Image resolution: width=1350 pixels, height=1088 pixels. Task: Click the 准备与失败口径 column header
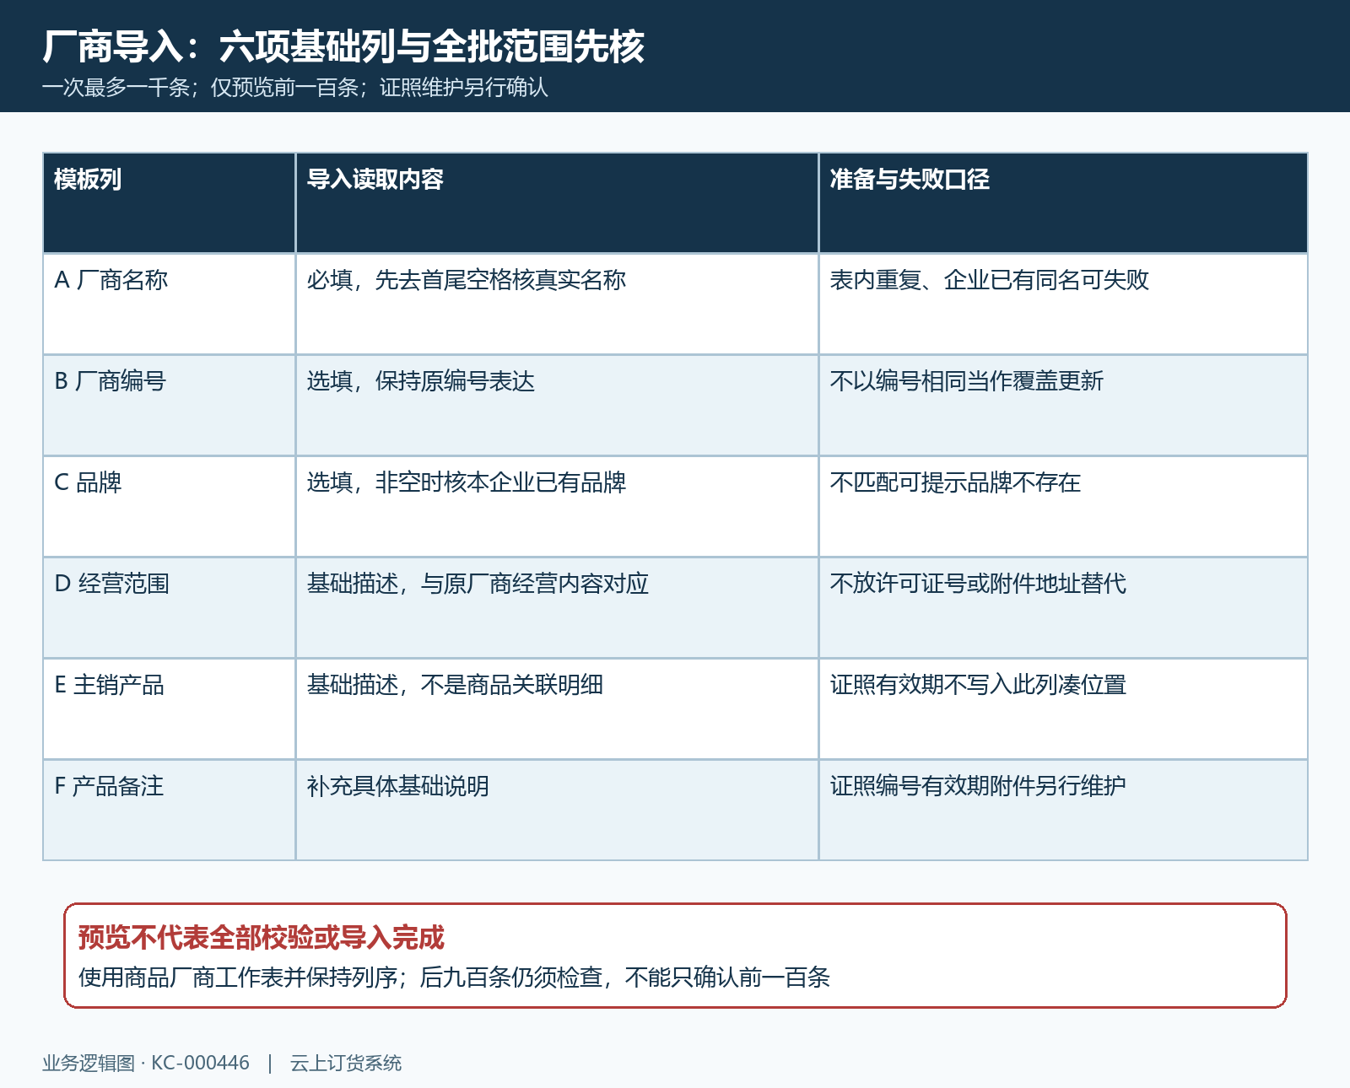[x=1063, y=203]
